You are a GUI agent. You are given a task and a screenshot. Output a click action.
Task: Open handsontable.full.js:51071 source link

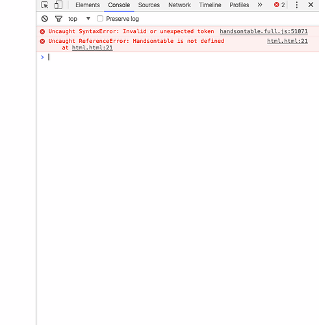click(264, 31)
